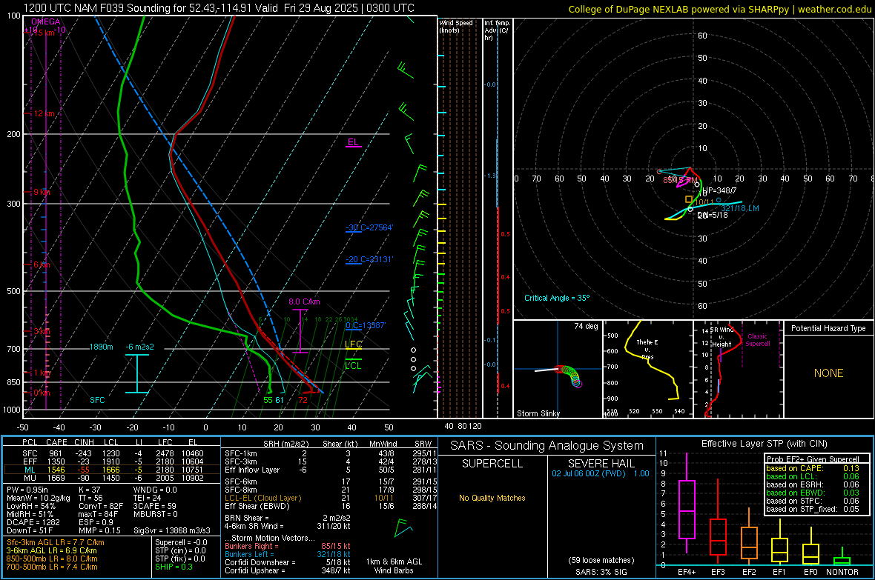Viewport: 875px width, 580px height.
Task: Click the red Bunkers Right vector
Action: 288,546
